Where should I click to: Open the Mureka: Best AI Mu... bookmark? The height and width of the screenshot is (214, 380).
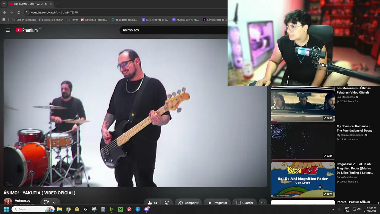pos(186,20)
